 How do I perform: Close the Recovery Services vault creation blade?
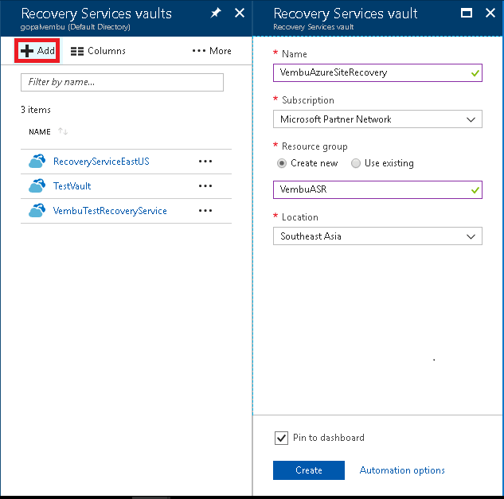tap(490, 14)
